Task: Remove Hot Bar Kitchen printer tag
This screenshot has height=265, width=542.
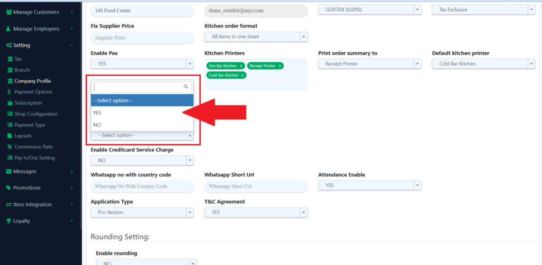Action: point(241,66)
